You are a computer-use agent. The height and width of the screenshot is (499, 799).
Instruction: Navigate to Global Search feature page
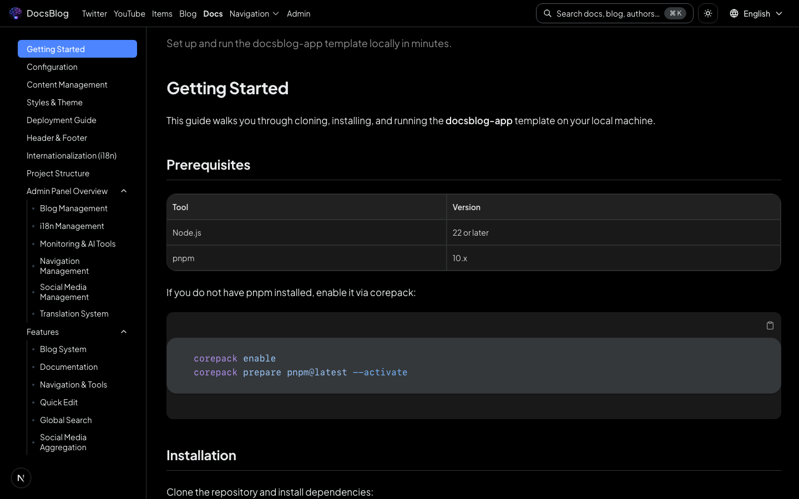click(66, 420)
